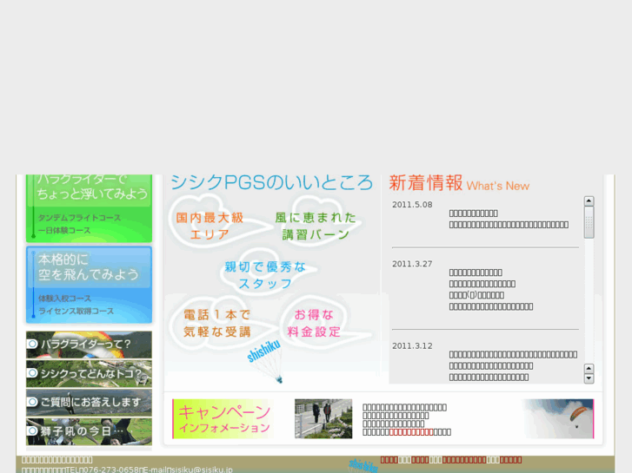Open the 'キャンペーン インフォメーション' banner
Image resolution: width=632 pixels, height=473 pixels.
click(223, 419)
